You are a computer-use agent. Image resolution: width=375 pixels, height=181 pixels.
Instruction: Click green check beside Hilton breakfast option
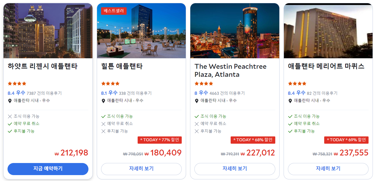tap(103, 117)
